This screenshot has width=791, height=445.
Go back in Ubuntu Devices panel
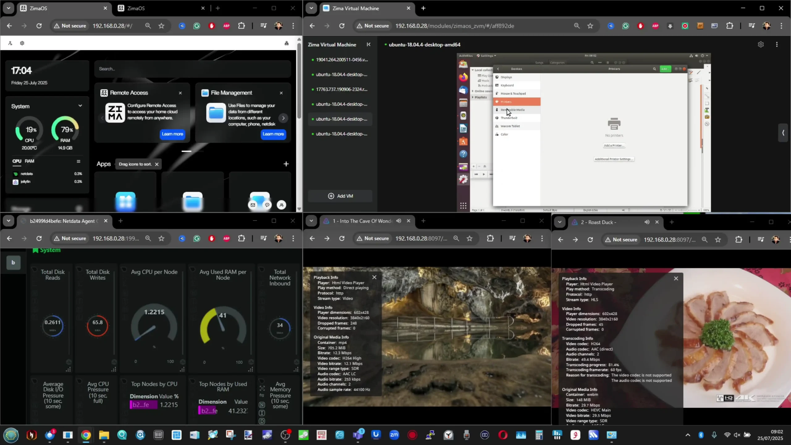[498, 69]
